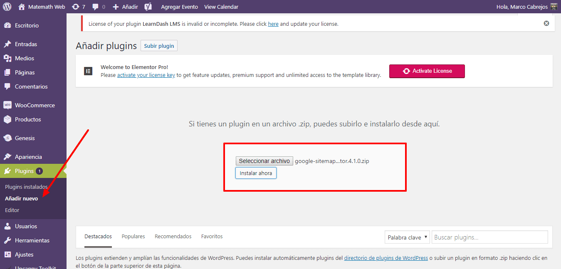Switch to Recomendados tab
This screenshot has height=269, width=561.
coord(173,236)
